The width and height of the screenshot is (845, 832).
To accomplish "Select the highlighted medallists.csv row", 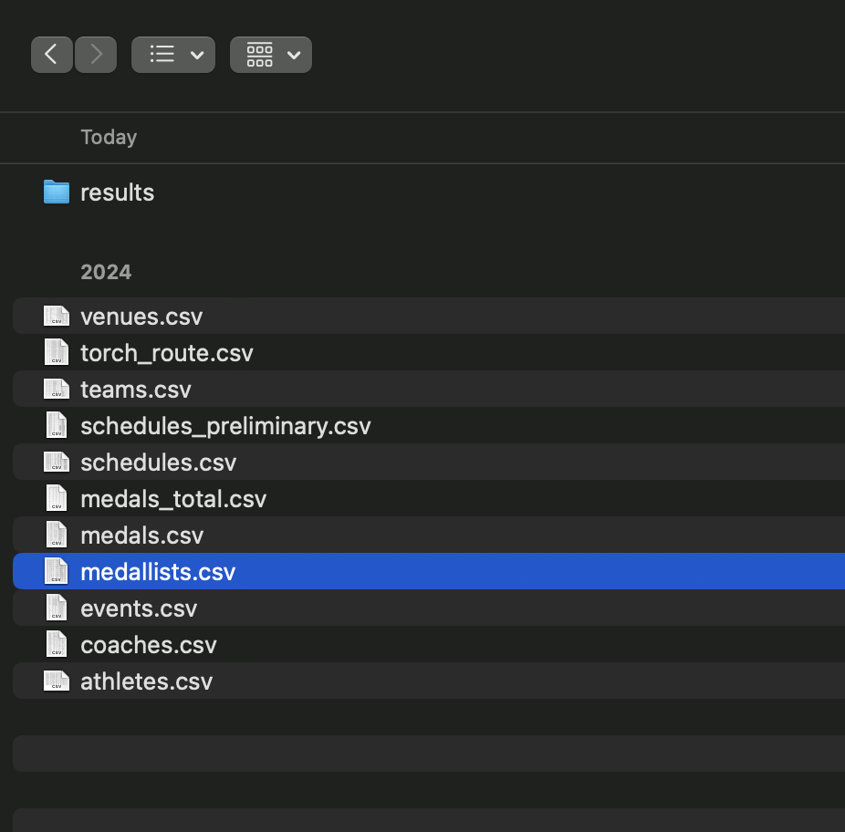I will (x=158, y=571).
